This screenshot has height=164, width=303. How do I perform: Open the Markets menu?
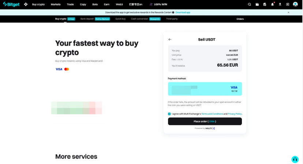click(x=56, y=4)
